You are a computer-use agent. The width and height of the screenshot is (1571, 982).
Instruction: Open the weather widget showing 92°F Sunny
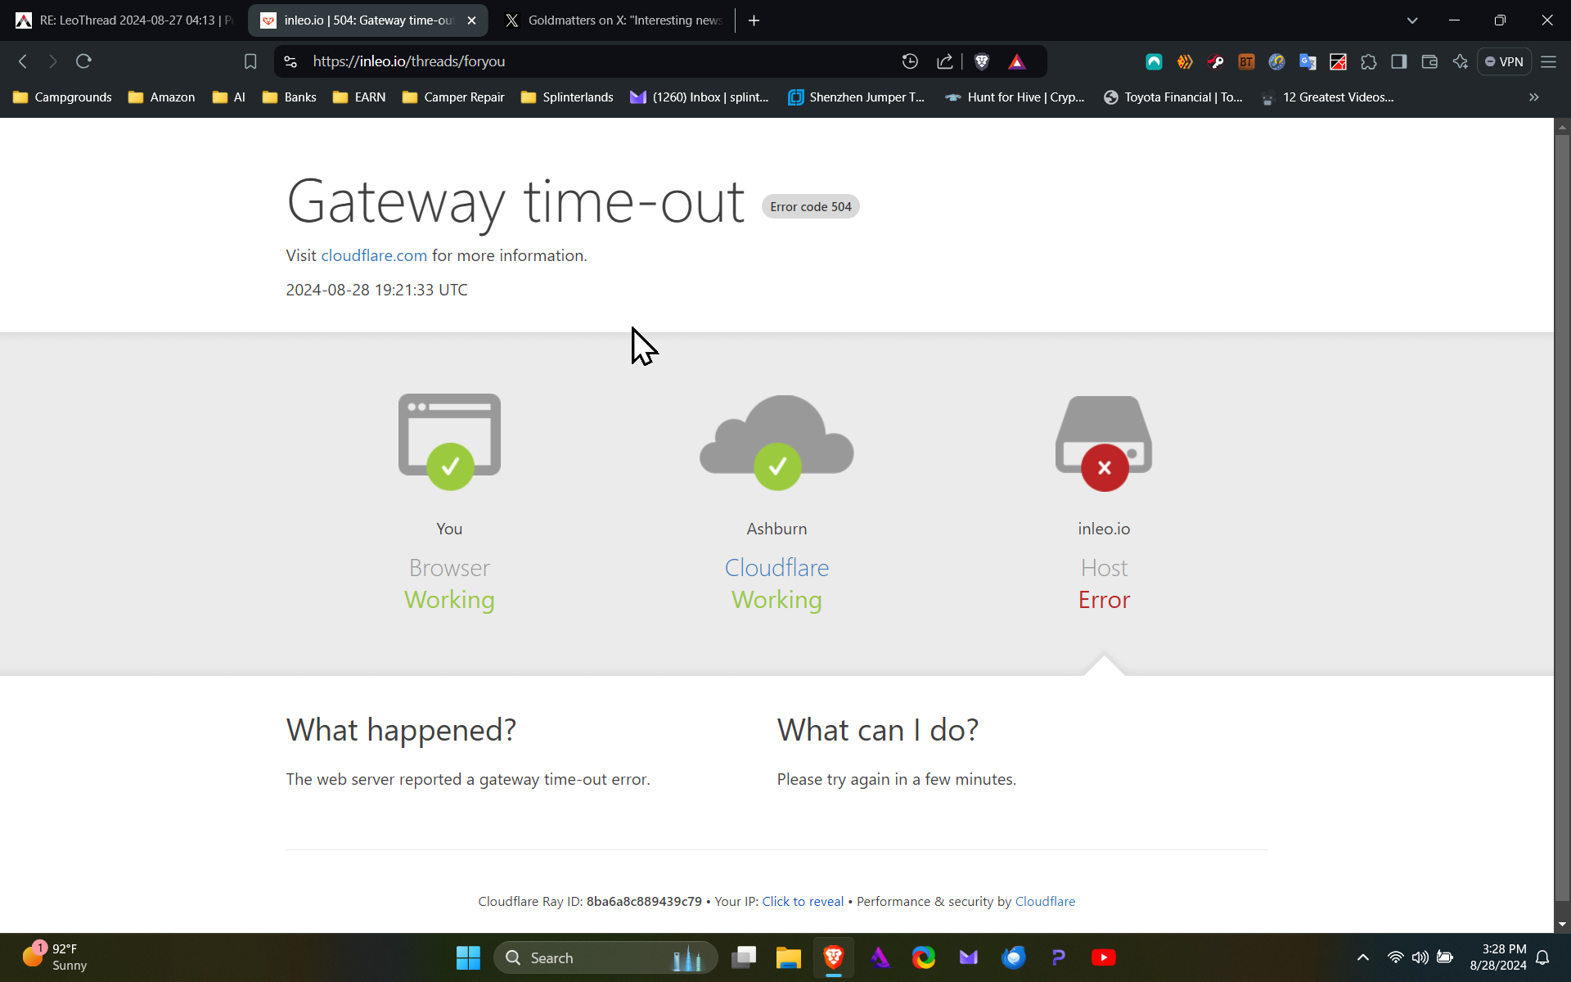coord(56,957)
